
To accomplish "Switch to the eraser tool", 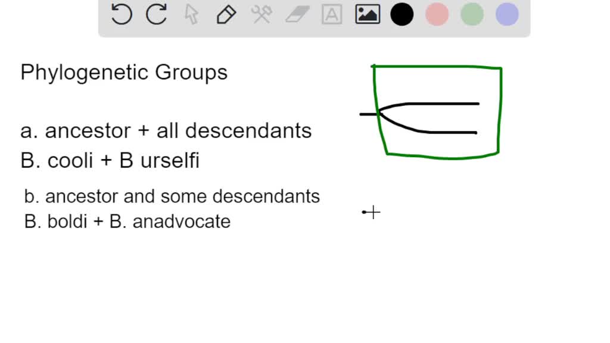I will tap(297, 14).
